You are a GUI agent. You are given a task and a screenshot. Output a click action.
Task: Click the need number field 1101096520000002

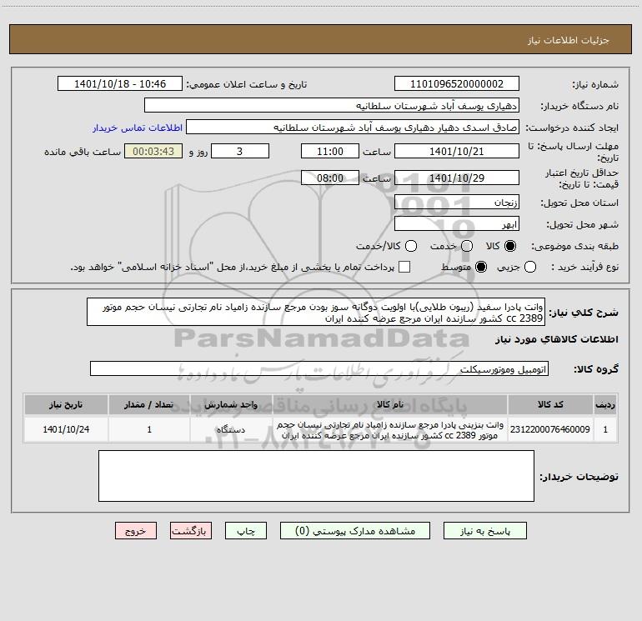pyautogui.click(x=457, y=84)
